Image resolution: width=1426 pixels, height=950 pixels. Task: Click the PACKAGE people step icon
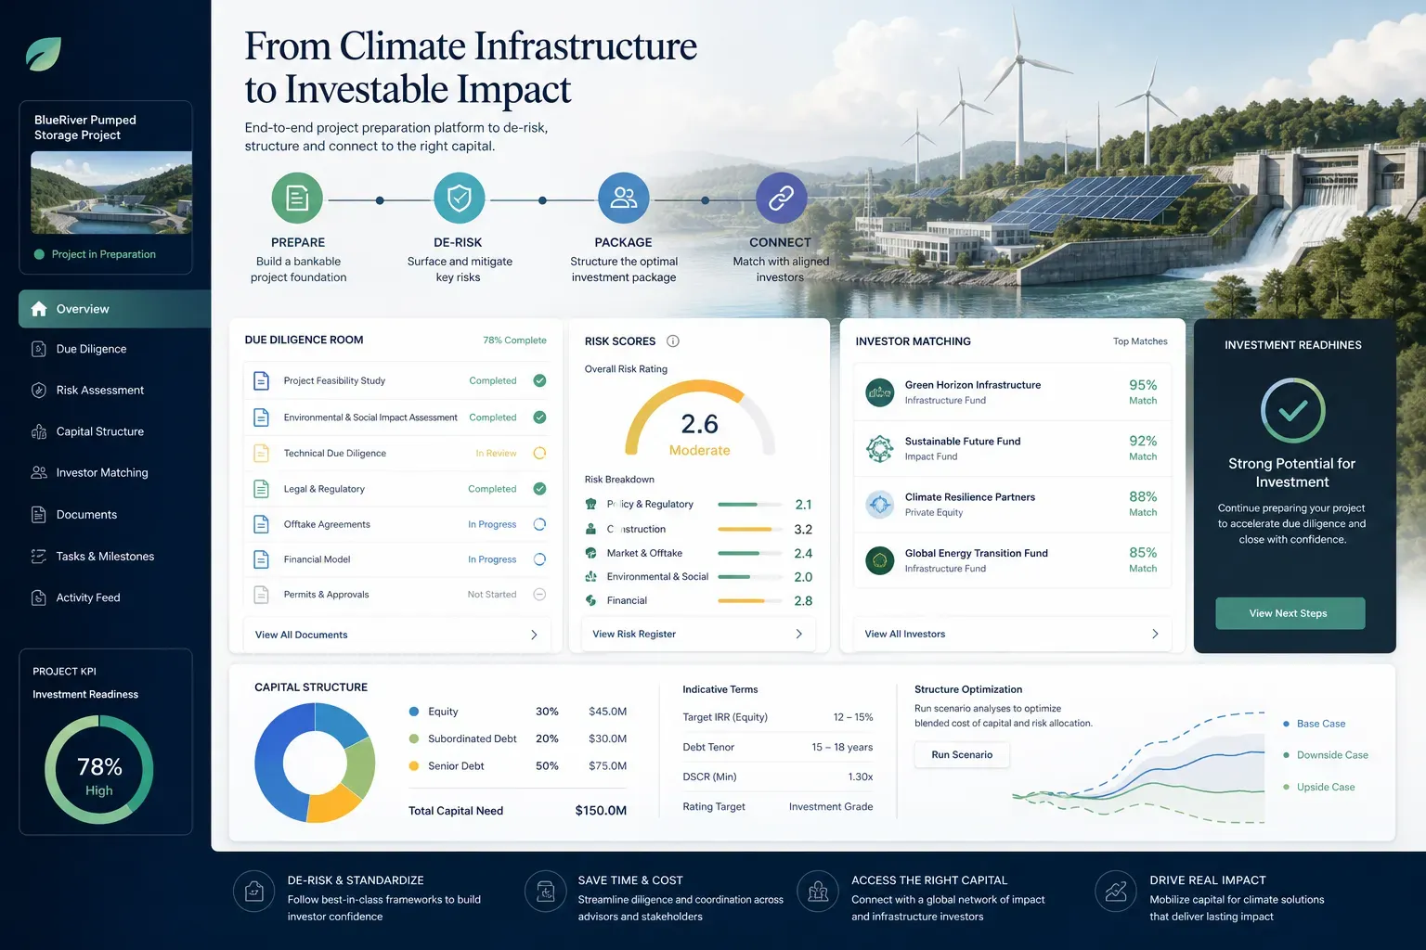[x=624, y=198]
